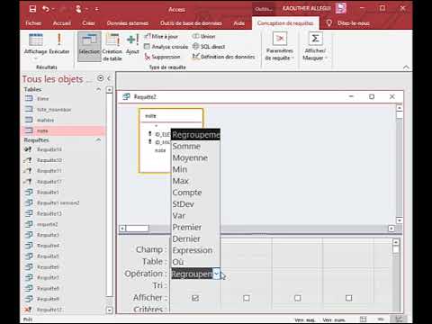The width and height of the screenshot is (432, 324).
Task: Select Somme from the operation list
Action: (195, 146)
